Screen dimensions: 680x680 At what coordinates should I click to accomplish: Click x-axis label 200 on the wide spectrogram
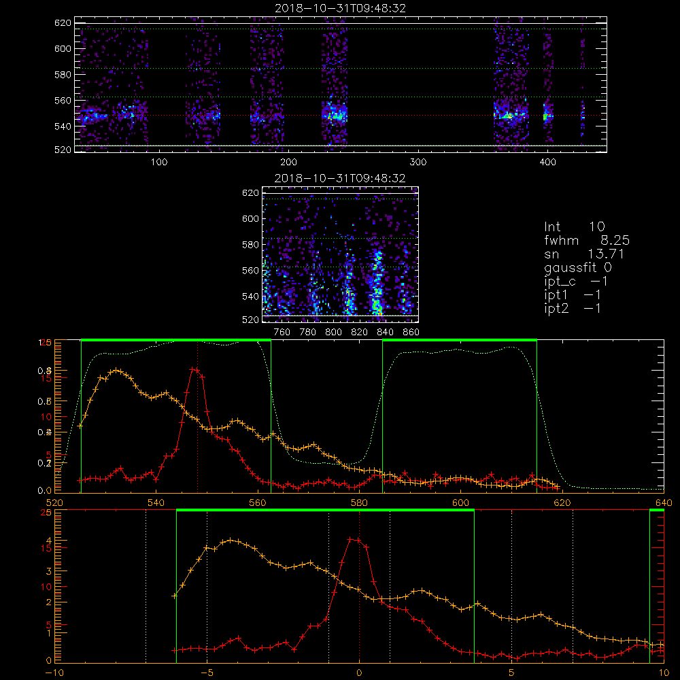click(288, 163)
